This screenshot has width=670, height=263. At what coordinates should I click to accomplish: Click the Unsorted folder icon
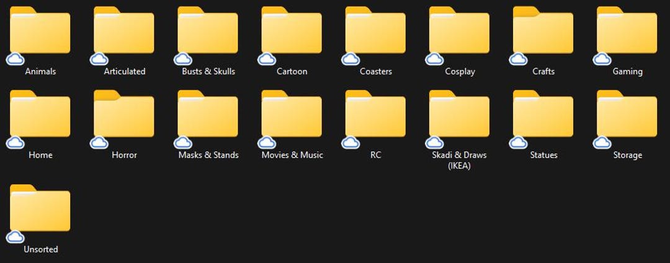coord(40,208)
